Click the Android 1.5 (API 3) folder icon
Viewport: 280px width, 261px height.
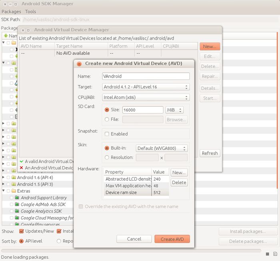point(14,184)
